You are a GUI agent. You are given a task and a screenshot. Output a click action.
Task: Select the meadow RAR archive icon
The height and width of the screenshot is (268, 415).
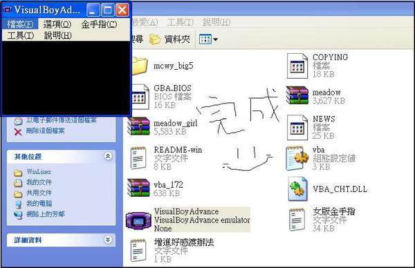coord(297,95)
